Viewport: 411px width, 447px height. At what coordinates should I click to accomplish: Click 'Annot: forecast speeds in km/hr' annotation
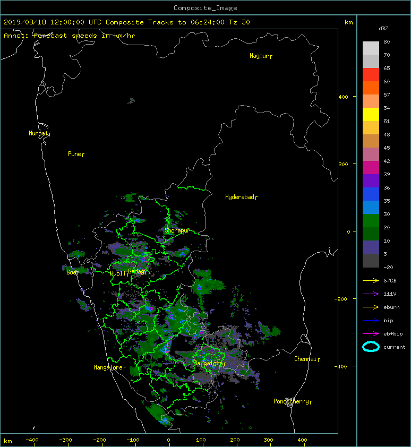[70, 36]
